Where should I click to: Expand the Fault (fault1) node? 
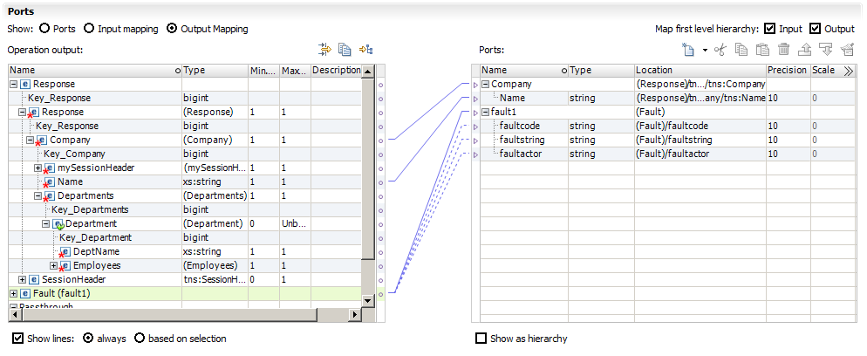(x=13, y=293)
